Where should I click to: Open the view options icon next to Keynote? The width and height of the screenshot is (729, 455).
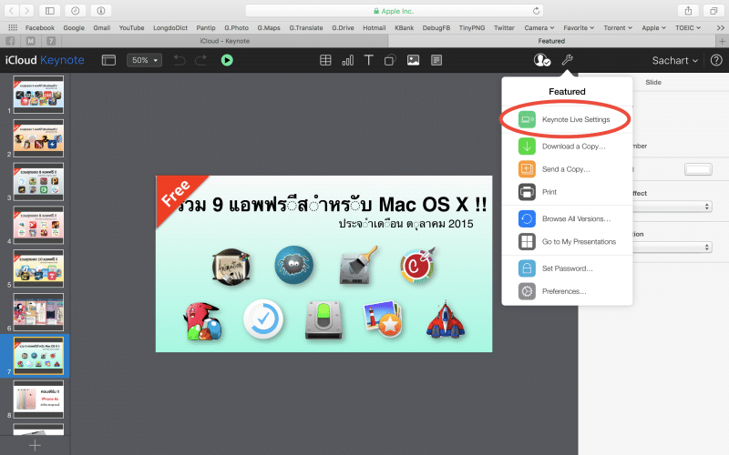(x=108, y=60)
